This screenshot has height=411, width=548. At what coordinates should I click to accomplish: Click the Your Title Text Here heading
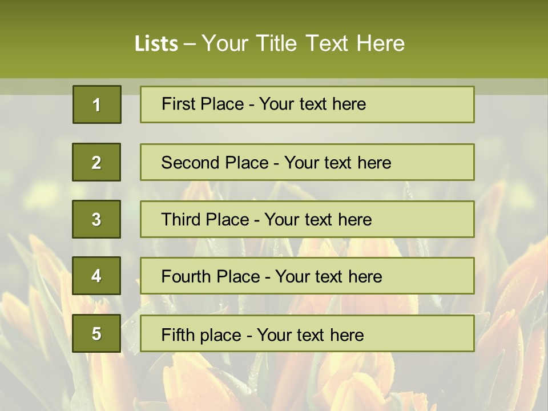(x=303, y=43)
